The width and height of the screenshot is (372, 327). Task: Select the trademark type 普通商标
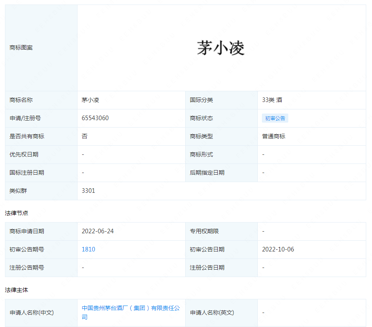point(273,136)
